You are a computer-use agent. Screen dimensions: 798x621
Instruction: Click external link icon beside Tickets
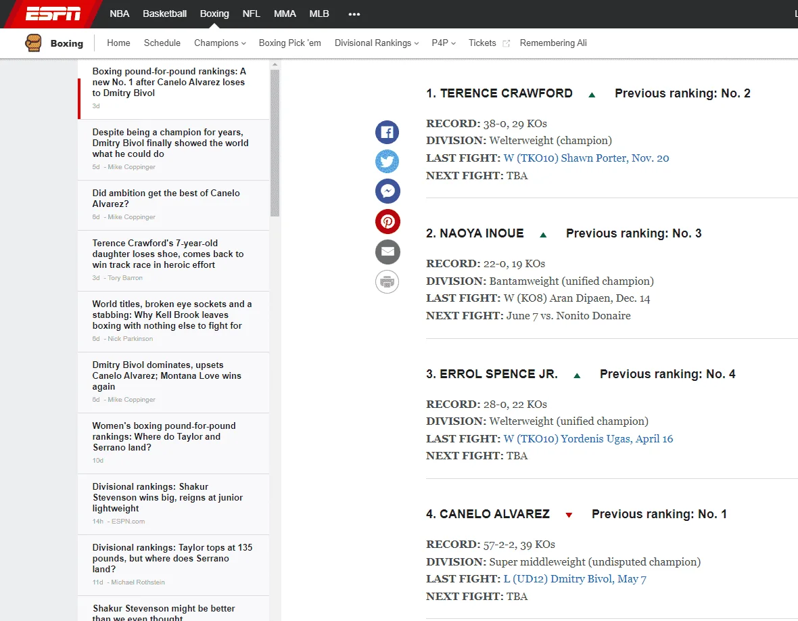(506, 44)
